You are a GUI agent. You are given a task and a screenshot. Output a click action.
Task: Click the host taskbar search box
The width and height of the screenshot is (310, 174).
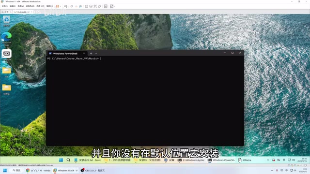pos(16,170)
